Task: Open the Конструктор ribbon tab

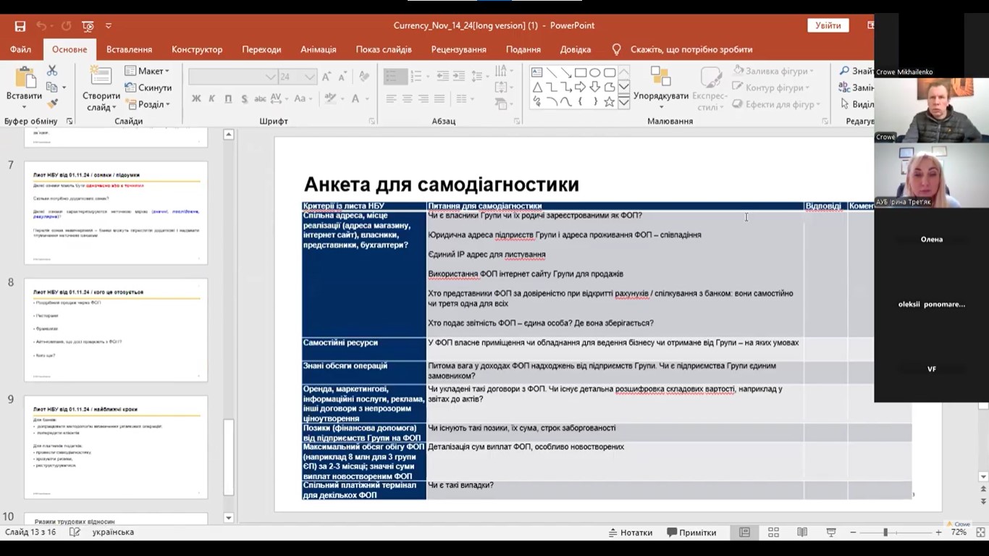Action: pyautogui.click(x=197, y=49)
